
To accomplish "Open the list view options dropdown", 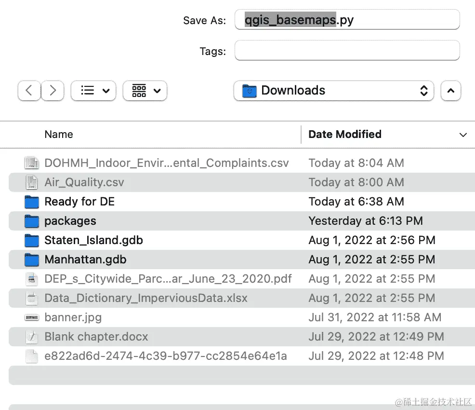I will point(93,91).
